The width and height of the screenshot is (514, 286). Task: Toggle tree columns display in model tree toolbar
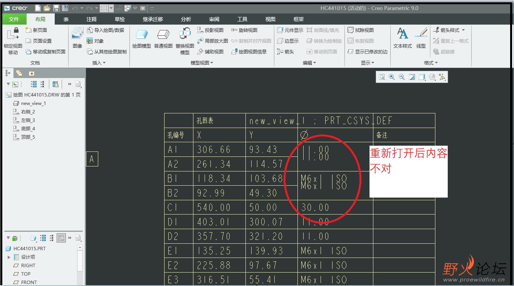[61, 238]
